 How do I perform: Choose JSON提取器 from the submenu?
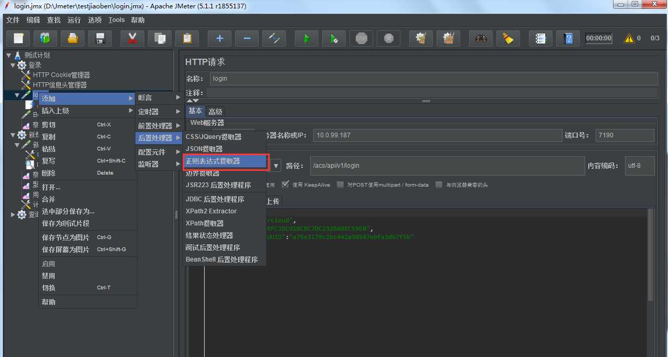click(224, 149)
